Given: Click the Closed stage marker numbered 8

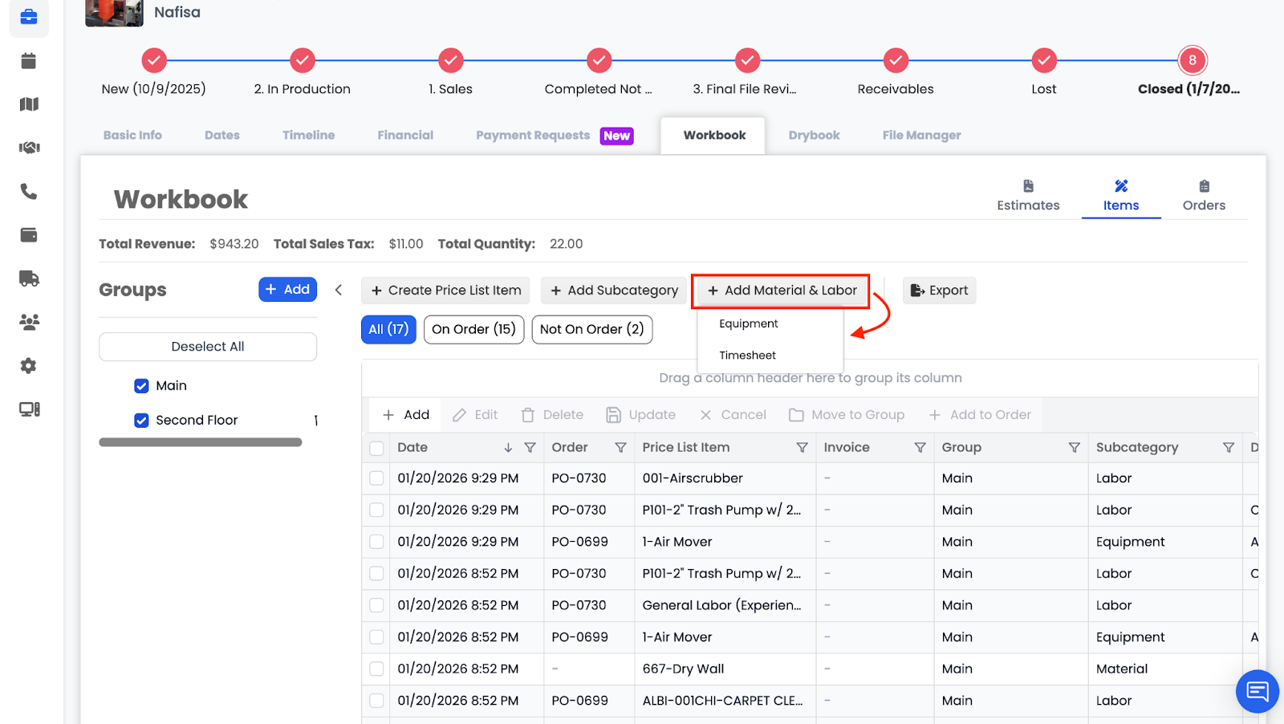Looking at the screenshot, I should point(1192,60).
